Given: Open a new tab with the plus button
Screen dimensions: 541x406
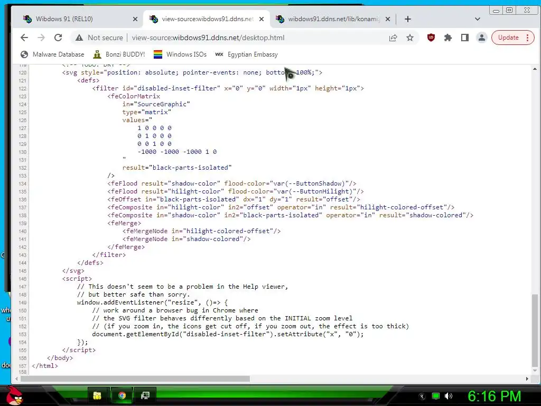Looking at the screenshot, I should point(408,19).
